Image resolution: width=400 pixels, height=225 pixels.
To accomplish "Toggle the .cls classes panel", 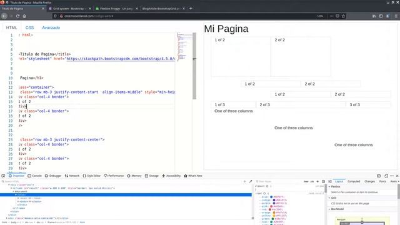I will point(312,181).
